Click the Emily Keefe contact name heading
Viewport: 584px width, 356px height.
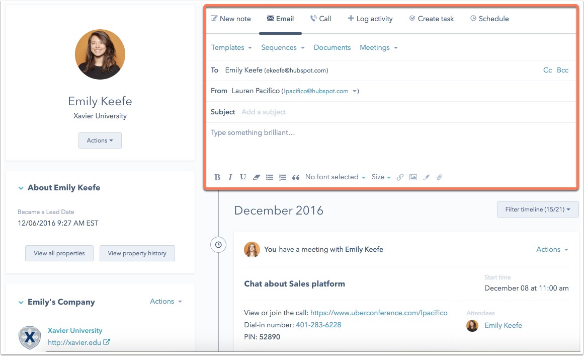pos(100,101)
